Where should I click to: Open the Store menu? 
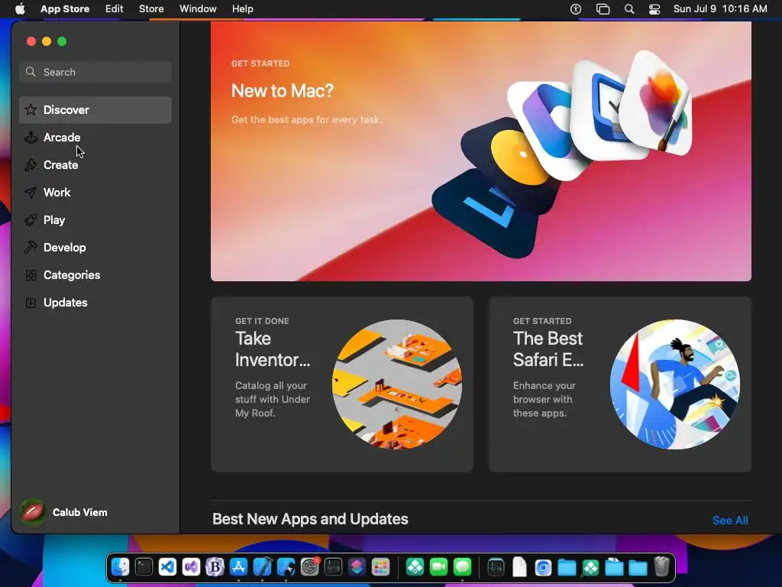(x=151, y=9)
